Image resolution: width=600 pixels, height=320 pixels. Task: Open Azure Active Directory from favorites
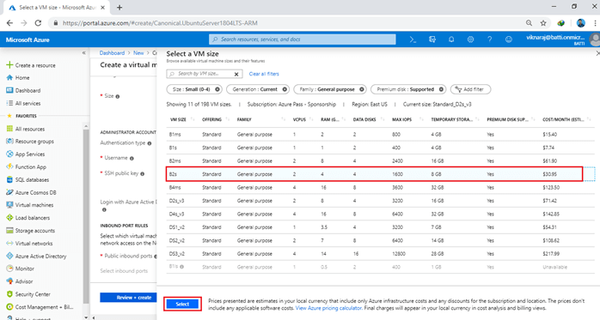36,257
